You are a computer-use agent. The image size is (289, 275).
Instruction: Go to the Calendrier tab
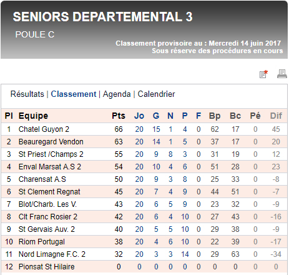156,94
